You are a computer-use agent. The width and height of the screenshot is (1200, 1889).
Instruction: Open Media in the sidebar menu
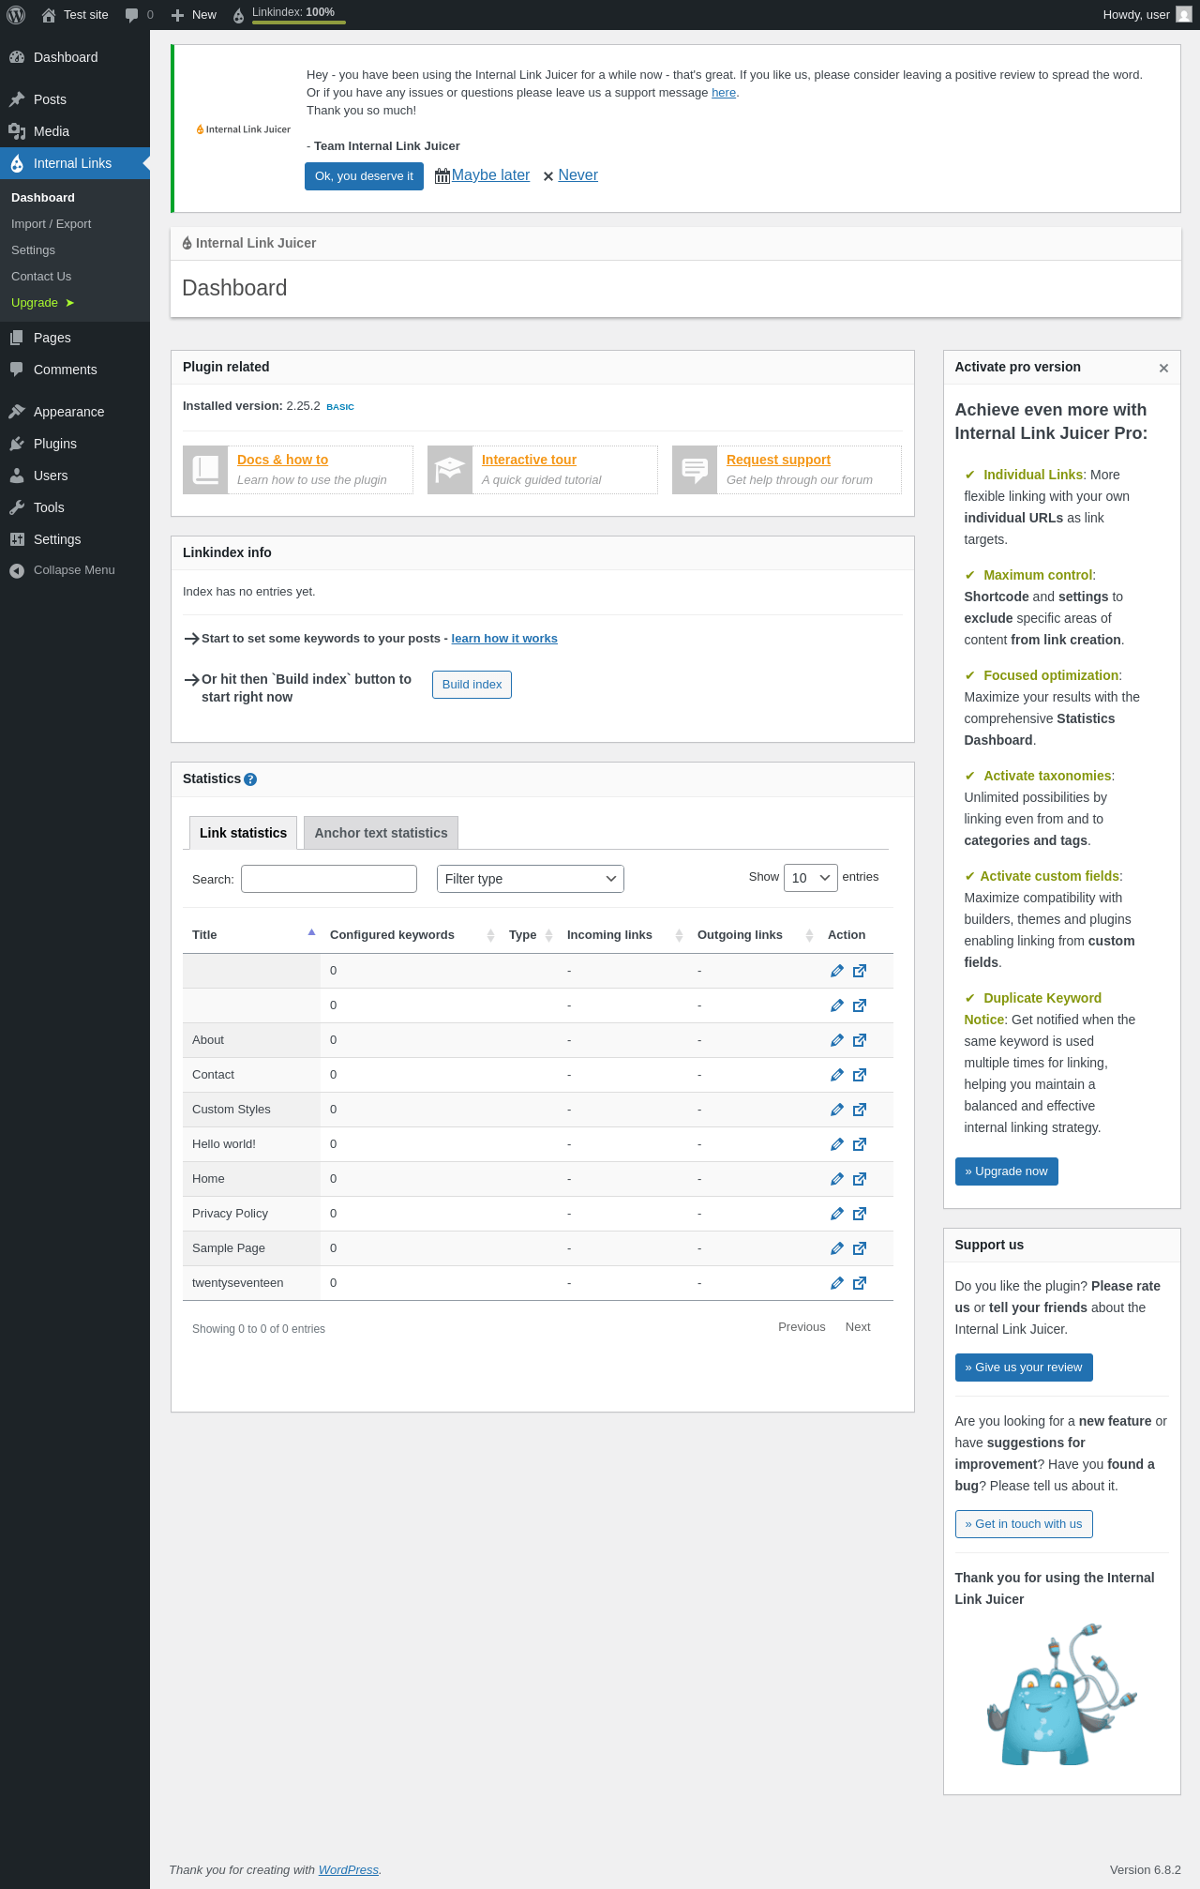coord(75,131)
